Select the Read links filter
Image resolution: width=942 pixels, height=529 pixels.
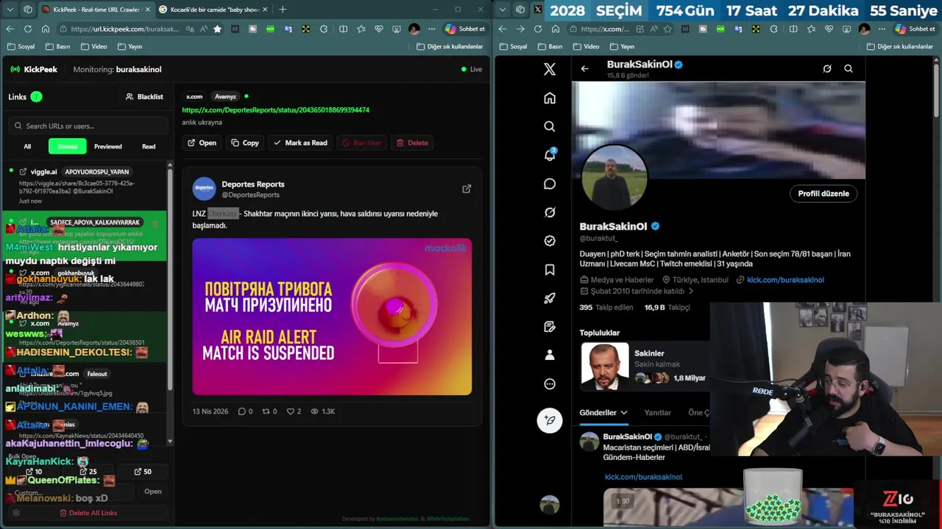point(149,146)
